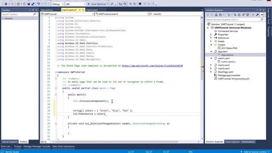Click the split editor icon above scrollbar

point(202,17)
